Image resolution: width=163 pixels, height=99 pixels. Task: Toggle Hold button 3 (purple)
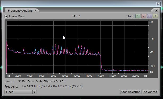pyautogui.click(x=149, y=16)
